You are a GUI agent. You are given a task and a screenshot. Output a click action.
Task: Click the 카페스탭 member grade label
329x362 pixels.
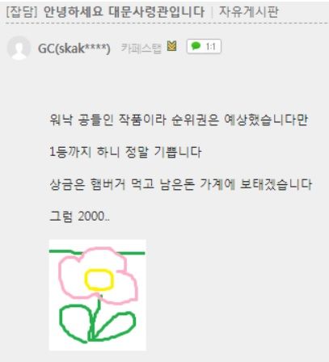click(x=141, y=48)
